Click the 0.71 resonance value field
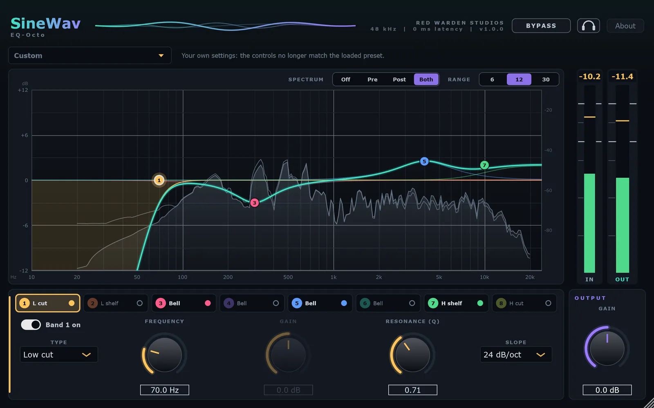The image size is (654, 408). [413, 390]
